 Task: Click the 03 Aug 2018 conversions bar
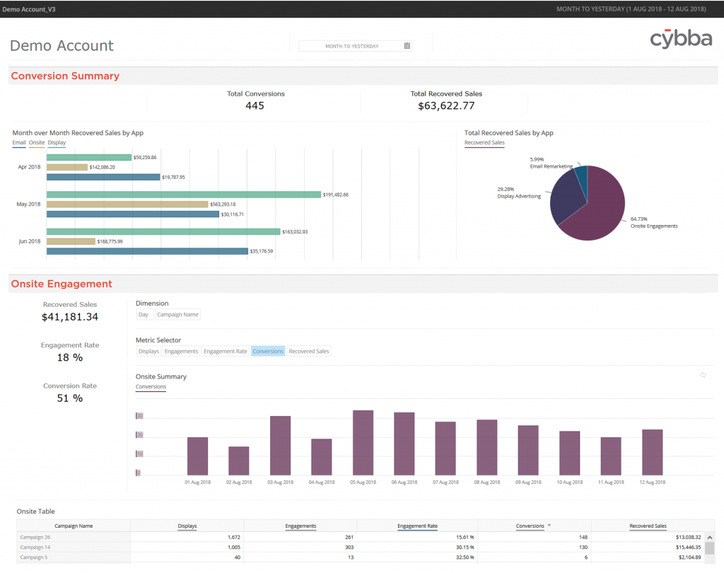(280, 446)
